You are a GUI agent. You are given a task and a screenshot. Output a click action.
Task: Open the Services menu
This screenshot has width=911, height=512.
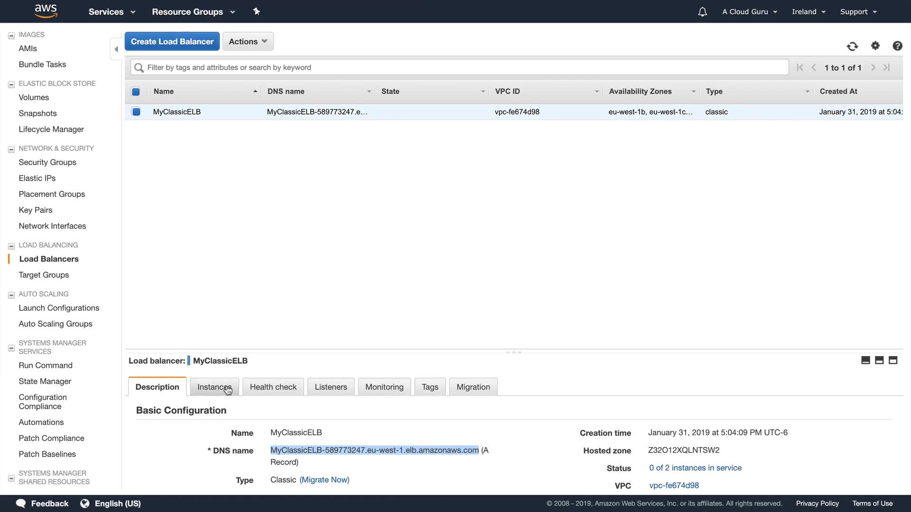[x=112, y=12]
